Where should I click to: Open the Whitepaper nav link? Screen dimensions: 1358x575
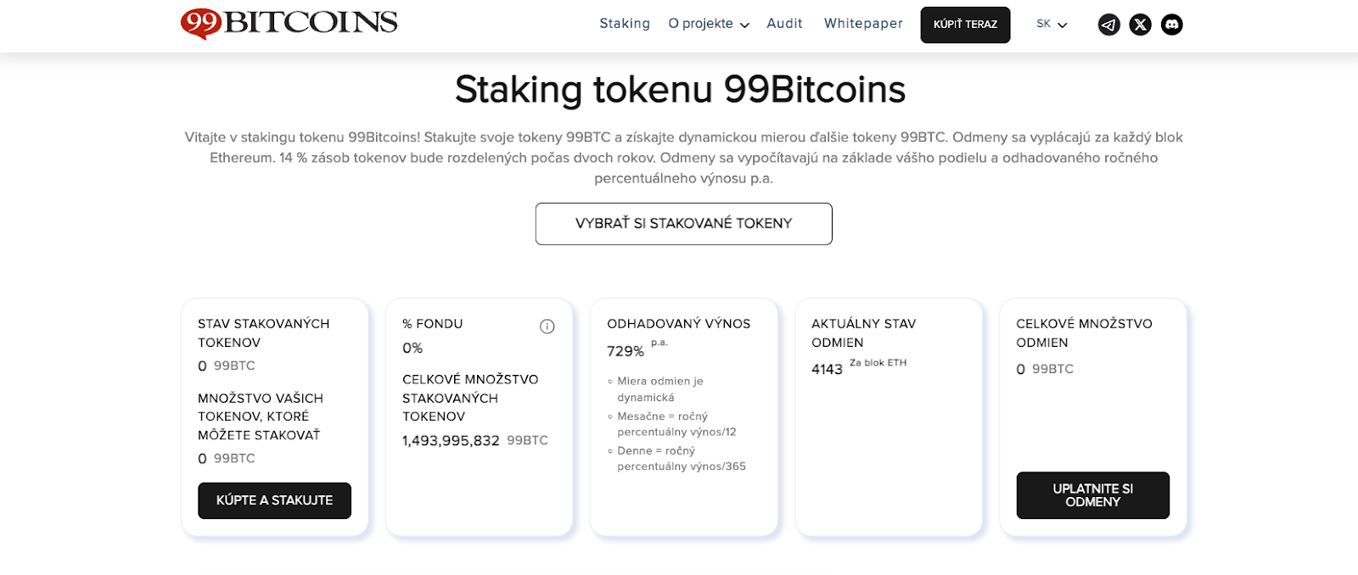click(x=863, y=24)
